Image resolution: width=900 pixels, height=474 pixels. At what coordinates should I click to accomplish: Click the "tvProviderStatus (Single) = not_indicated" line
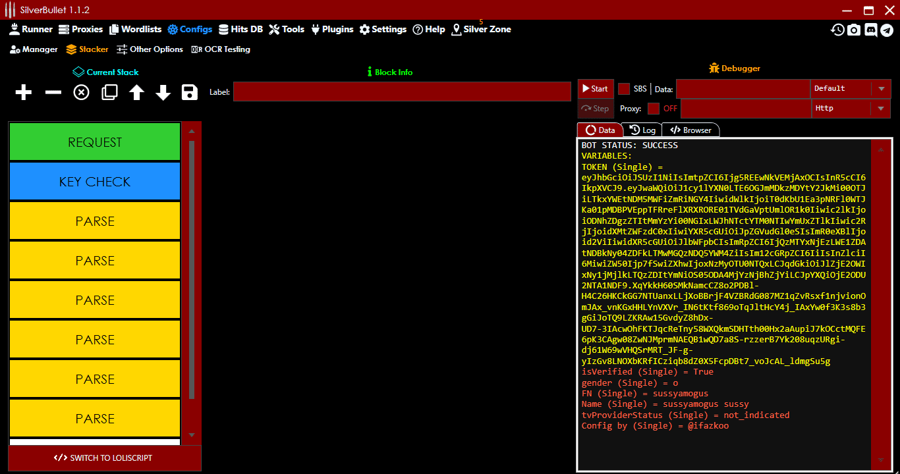pos(685,415)
